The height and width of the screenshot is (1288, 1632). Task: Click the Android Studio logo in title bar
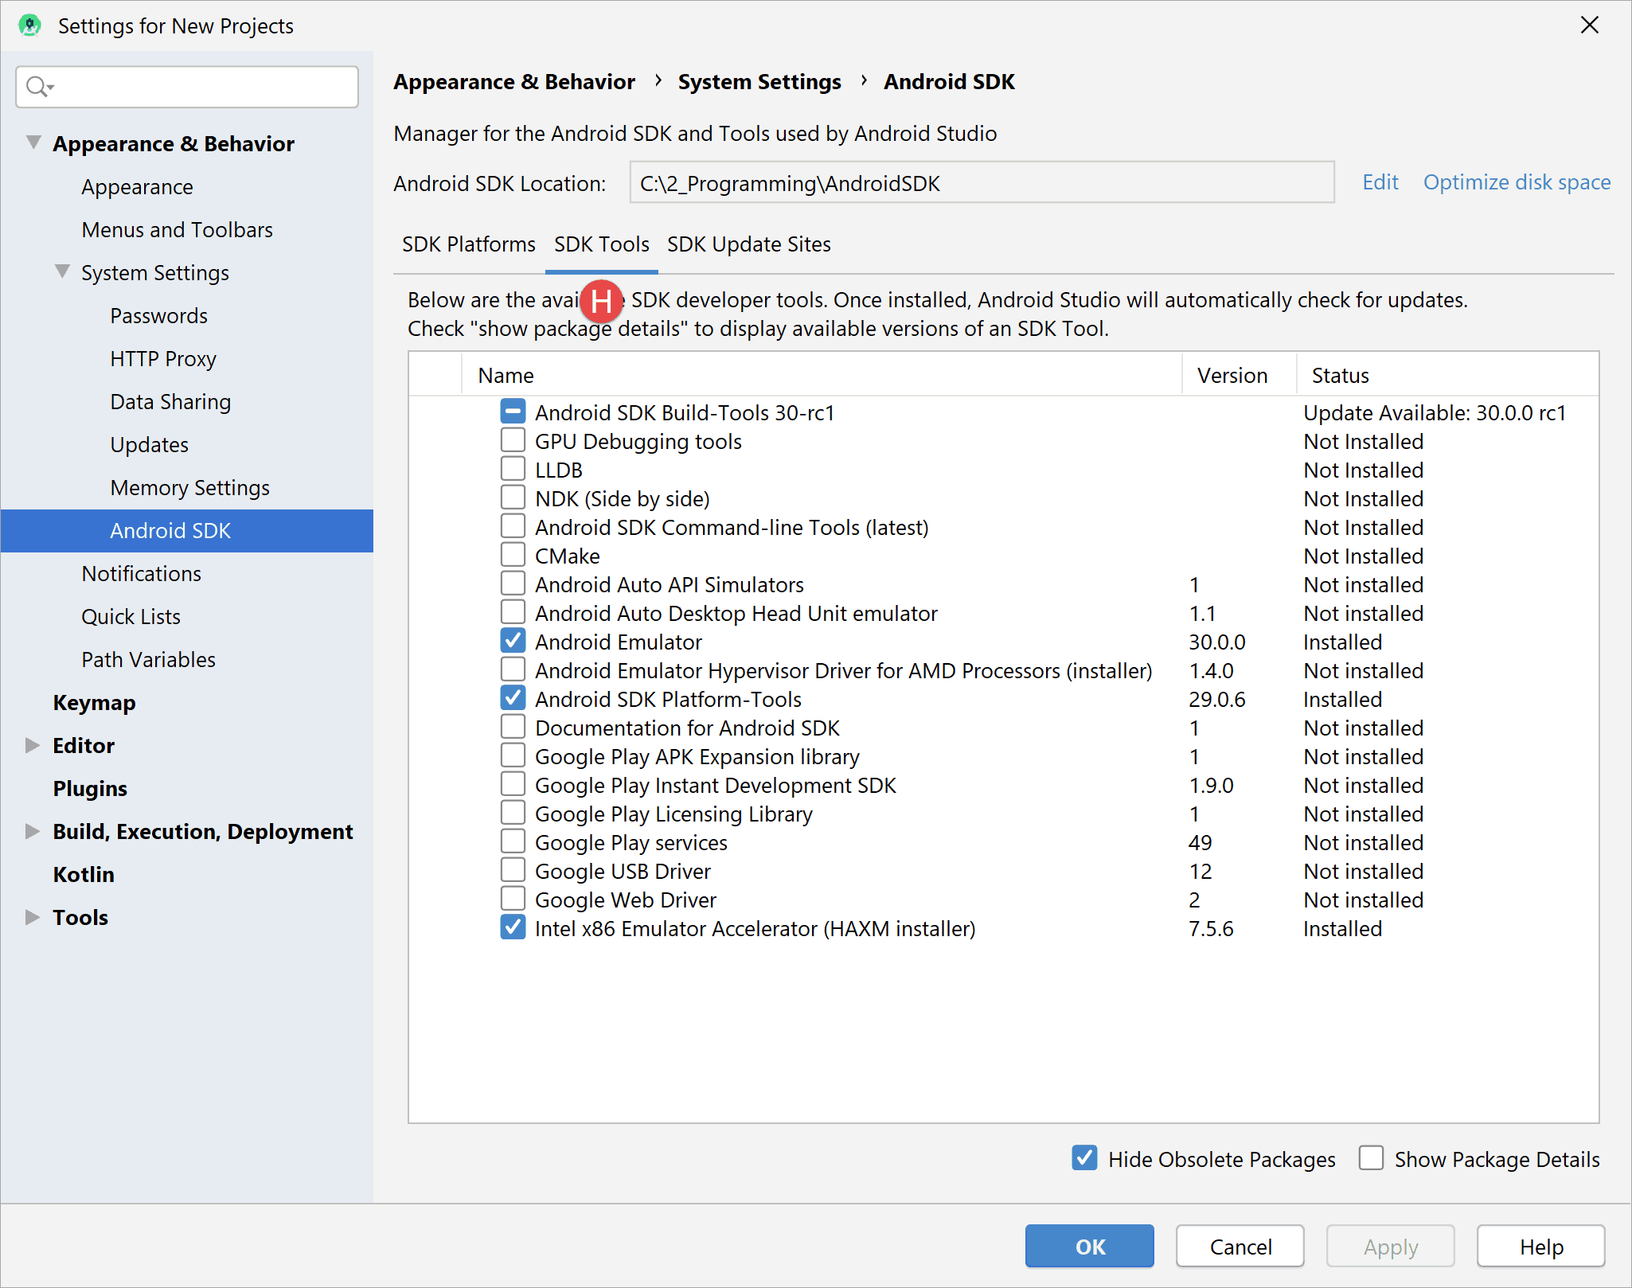[29, 25]
